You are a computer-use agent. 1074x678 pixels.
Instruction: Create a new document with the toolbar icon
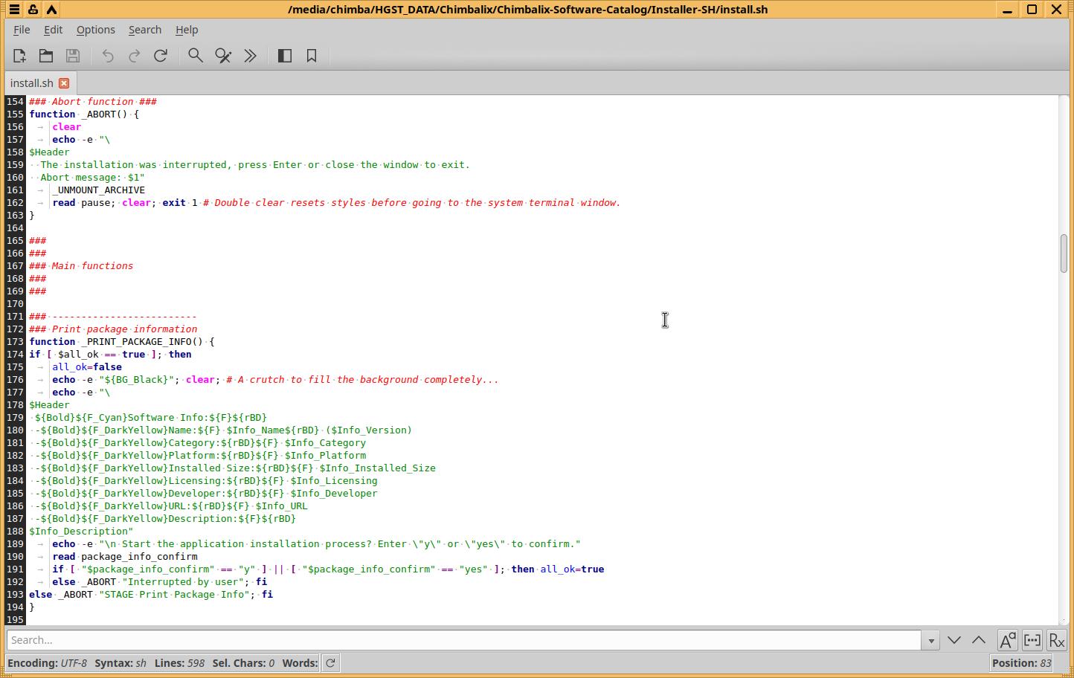19,56
